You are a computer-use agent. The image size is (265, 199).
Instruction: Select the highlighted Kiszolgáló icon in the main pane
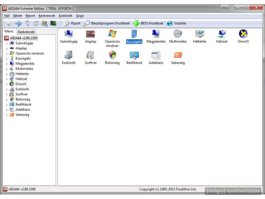(x=134, y=36)
